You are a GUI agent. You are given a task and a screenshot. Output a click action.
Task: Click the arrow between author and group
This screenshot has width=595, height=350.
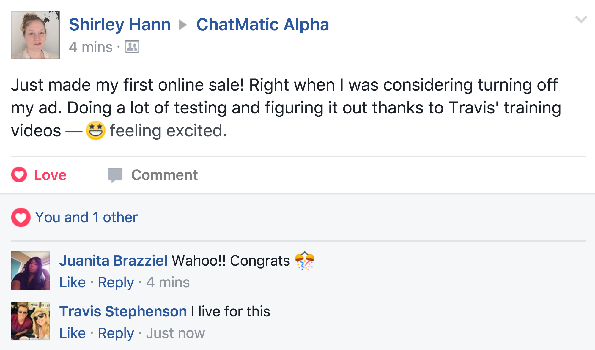point(183,25)
